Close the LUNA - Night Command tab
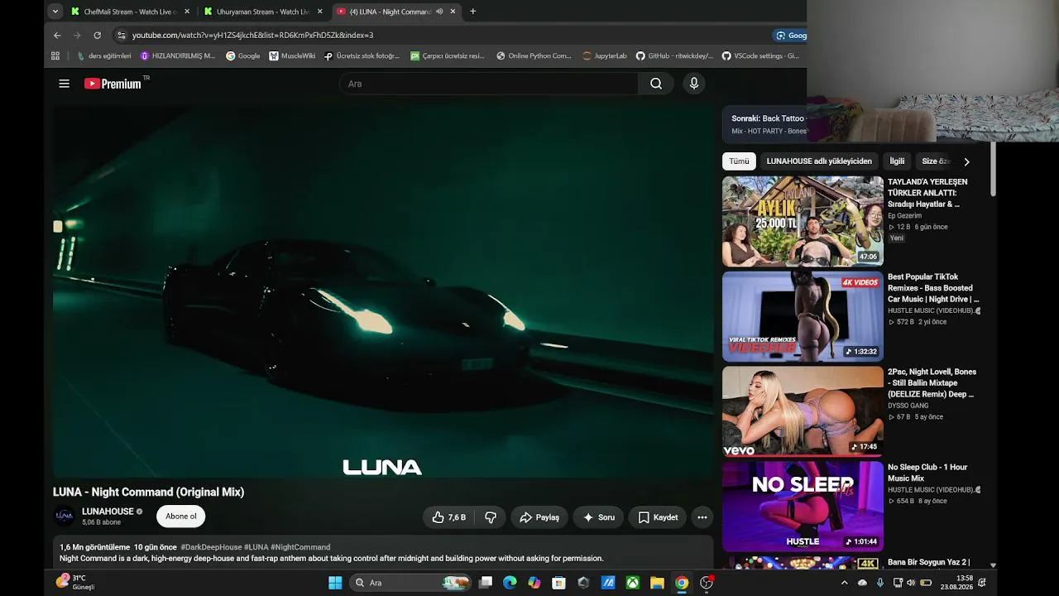Viewport: 1059px width, 596px height. (x=453, y=12)
